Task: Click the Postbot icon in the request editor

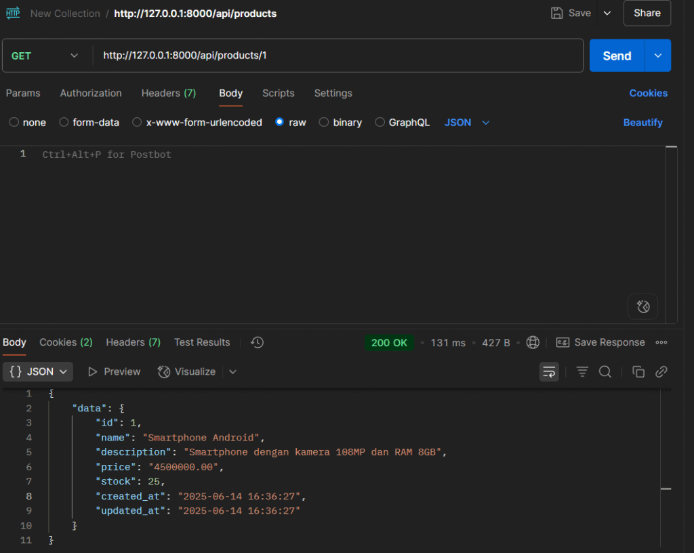Action: pos(642,307)
